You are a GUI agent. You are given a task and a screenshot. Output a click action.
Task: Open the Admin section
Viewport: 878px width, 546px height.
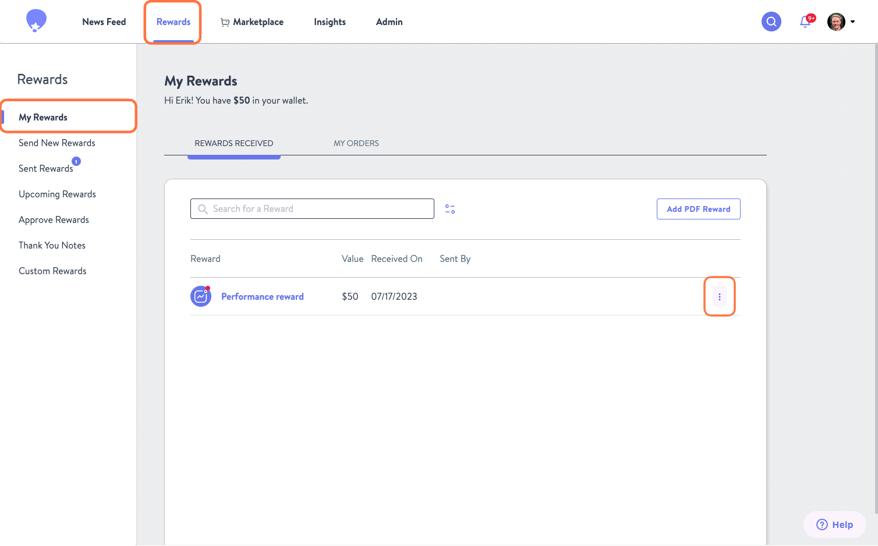[390, 22]
